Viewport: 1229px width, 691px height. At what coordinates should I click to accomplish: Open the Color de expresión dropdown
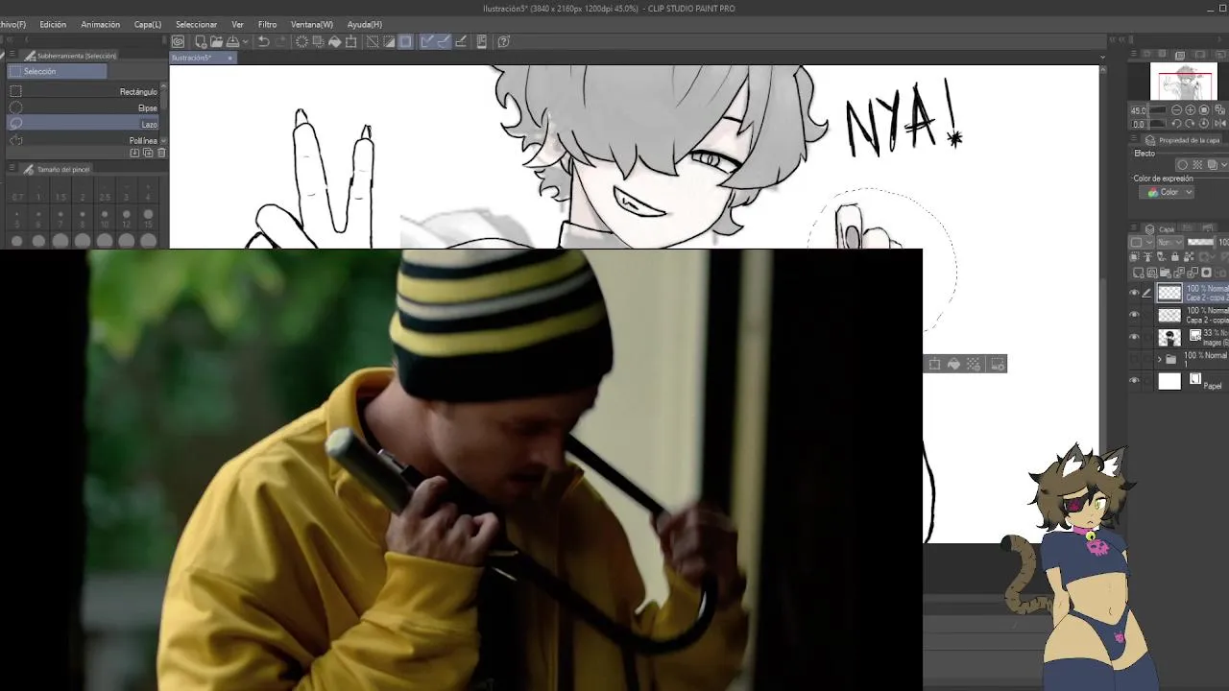pos(1167,192)
